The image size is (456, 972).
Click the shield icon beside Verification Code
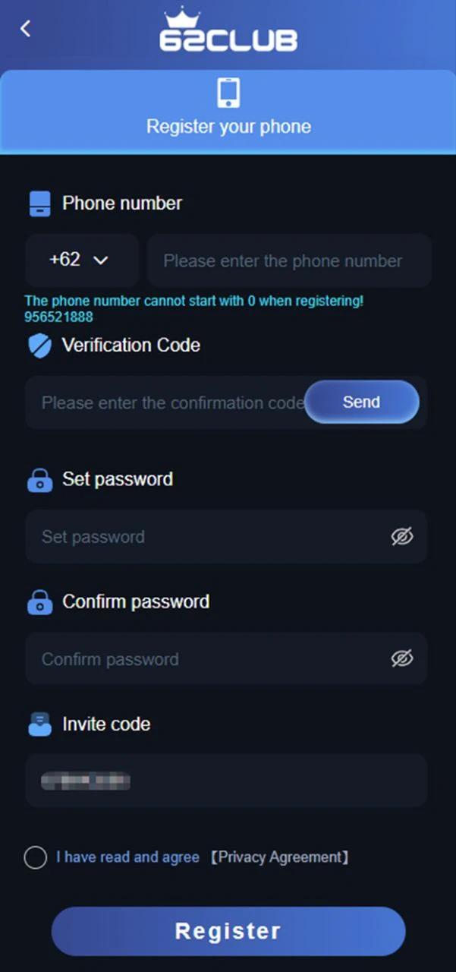pyautogui.click(x=39, y=346)
